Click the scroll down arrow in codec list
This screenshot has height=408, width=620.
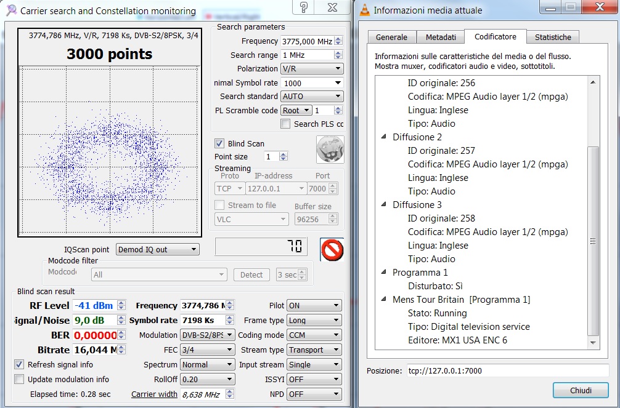click(593, 343)
